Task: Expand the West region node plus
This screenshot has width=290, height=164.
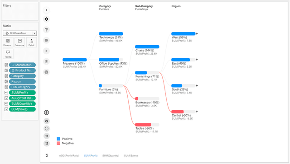Action: coord(197,34)
